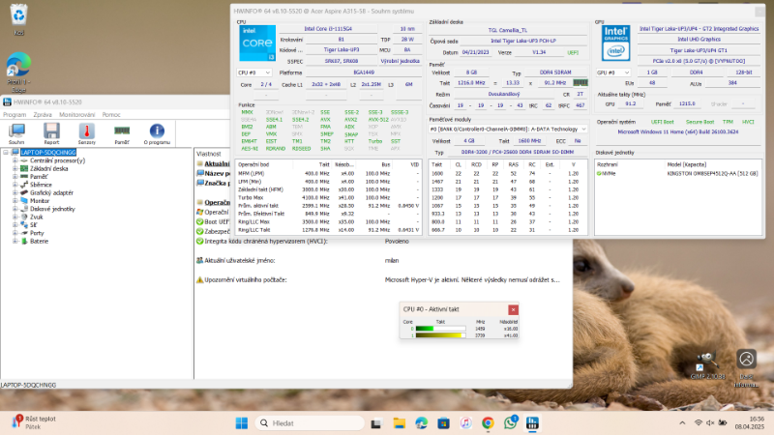Open the Monitorování menu
The image size is (774, 435).
tap(77, 114)
